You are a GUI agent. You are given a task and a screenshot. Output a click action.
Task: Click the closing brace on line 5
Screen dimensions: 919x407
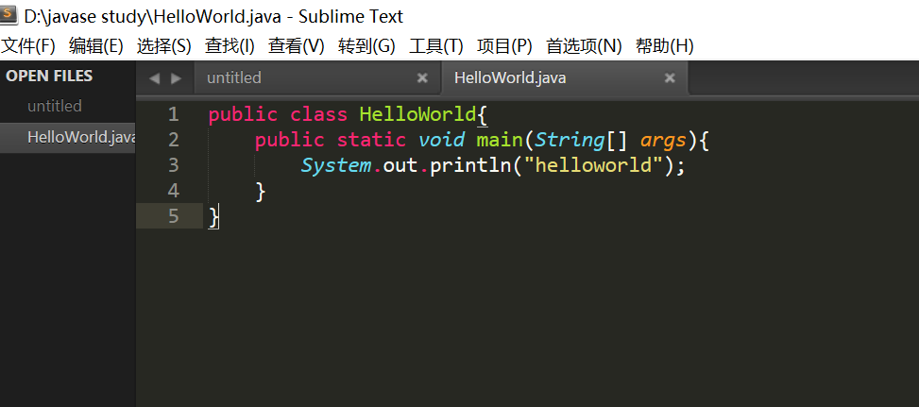[x=213, y=217]
